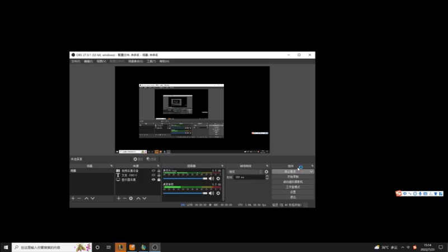448x252 pixels.
Task: Select the 文本 (GDI+) source row
Action: coord(138,175)
